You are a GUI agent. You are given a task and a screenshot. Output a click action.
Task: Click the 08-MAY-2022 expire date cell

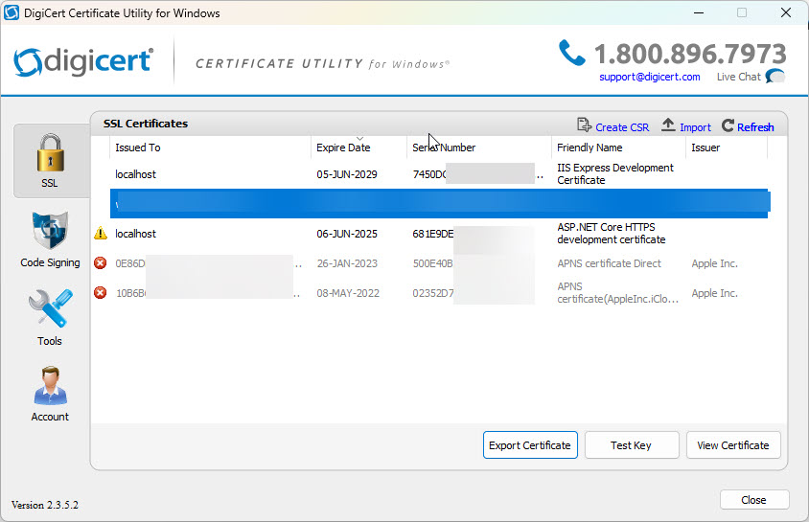[x=348, y=293]
